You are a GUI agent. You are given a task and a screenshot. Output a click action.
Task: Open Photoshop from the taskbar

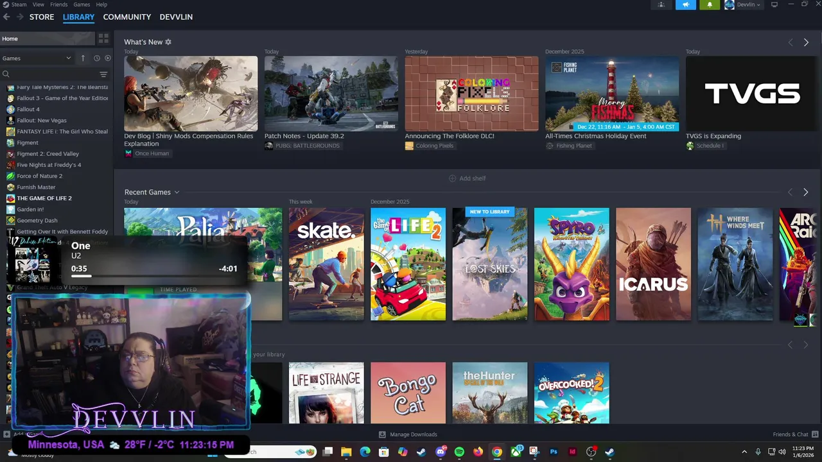[x=554, y=452]
